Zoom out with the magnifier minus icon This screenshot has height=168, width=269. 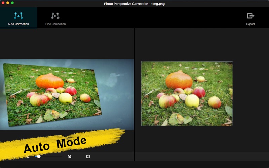[28, 156]
